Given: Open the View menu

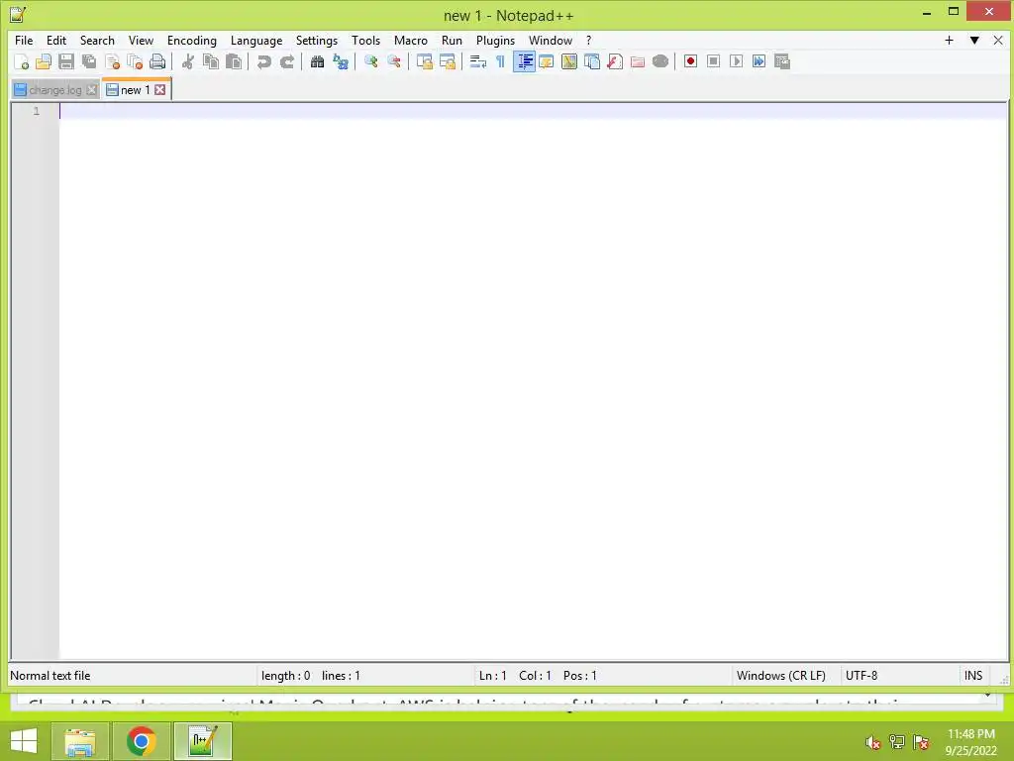Looking at the screenshot, I should 141,40.
